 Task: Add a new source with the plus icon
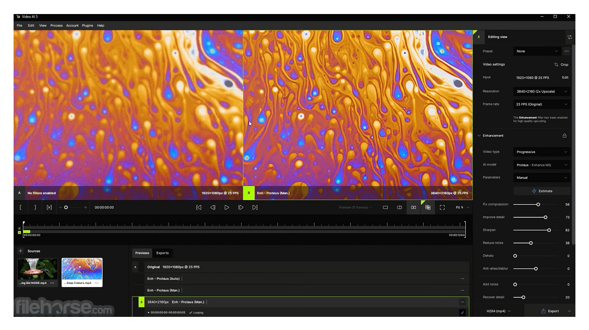tap(20, 251)
